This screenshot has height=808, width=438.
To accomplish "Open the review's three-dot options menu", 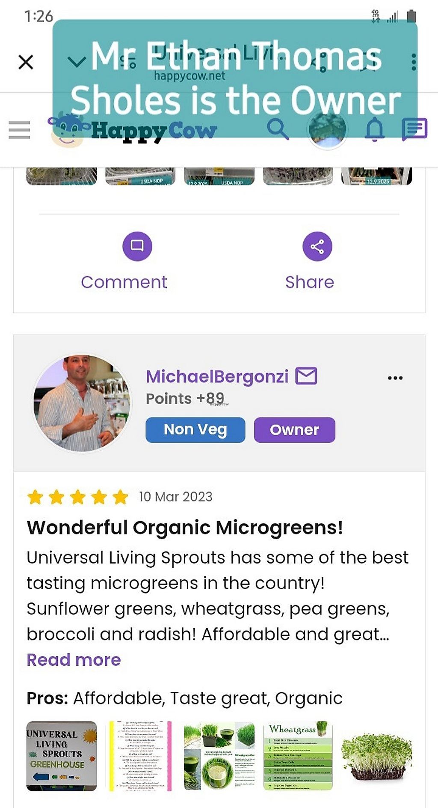I will [395, 378].
